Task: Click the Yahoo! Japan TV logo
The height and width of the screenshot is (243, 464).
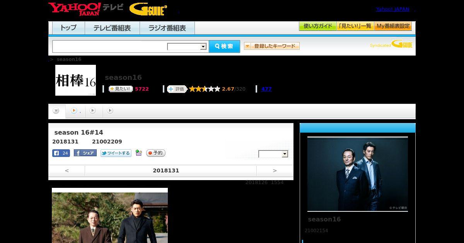Action: tap(86, 9)
